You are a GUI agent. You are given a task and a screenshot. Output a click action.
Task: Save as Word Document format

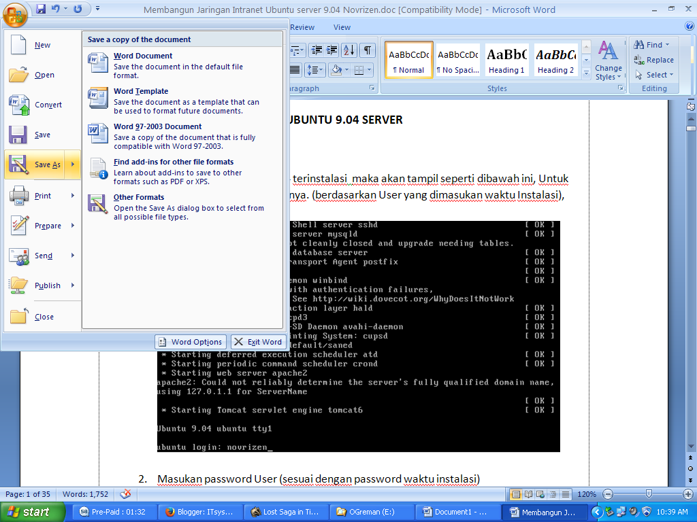pos(182,65)
